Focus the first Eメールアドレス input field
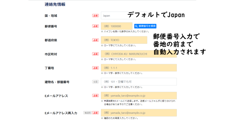 (139, 96)
